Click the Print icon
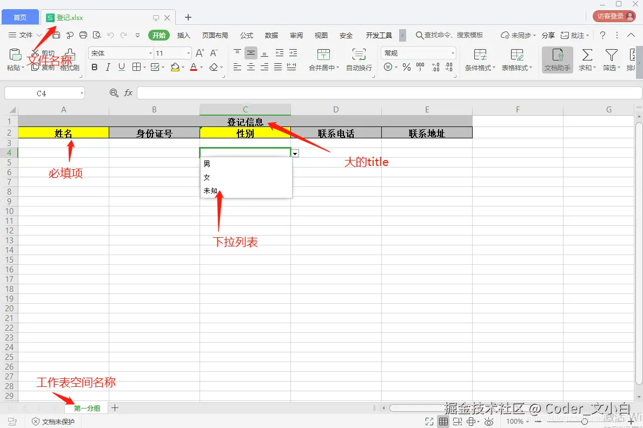 [83, 35]
